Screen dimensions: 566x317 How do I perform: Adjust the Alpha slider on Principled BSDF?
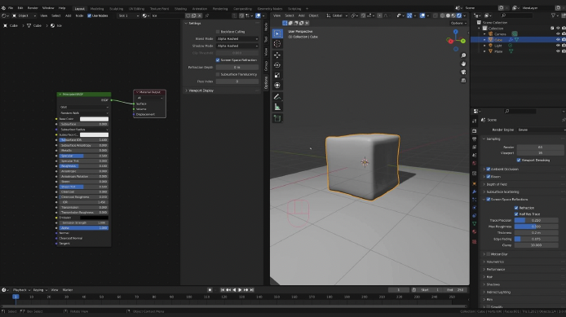click(84, 228)
